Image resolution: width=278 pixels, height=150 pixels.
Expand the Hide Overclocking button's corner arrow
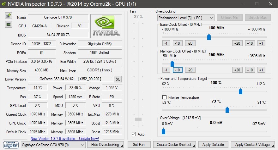pos(122,146)
